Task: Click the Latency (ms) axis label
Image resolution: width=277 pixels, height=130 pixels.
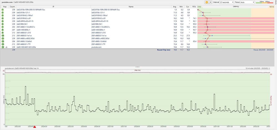Action: tap(4, 100)
